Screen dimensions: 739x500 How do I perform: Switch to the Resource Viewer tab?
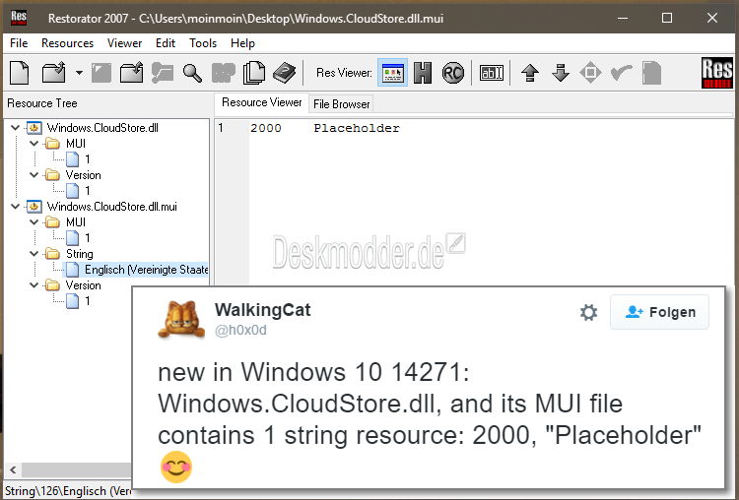(261, 102)
